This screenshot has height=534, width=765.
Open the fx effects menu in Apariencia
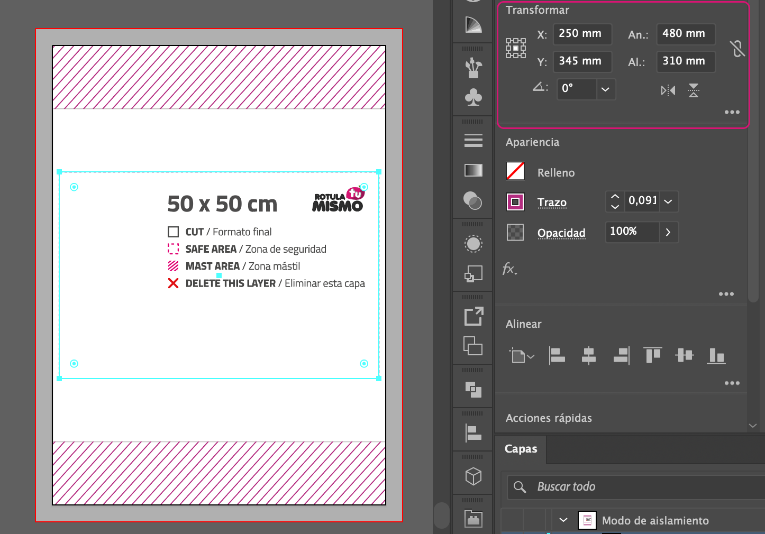[x=509, y=269]
